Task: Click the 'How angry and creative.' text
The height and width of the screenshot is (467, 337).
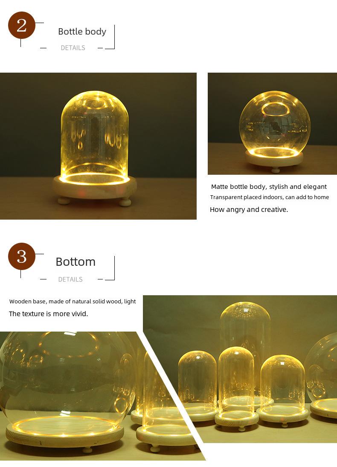Action: click(249, 210)
